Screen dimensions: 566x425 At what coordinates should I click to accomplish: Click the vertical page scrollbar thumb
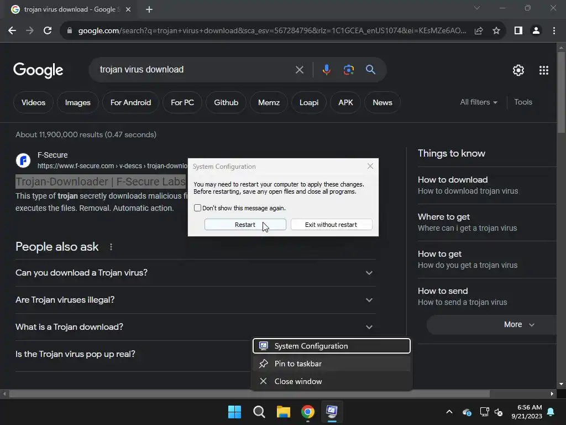click(561, 92)
